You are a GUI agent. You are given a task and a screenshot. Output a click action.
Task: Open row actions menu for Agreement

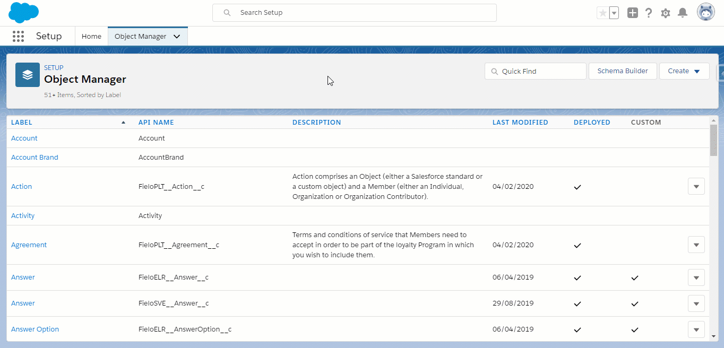pos(696,245)
